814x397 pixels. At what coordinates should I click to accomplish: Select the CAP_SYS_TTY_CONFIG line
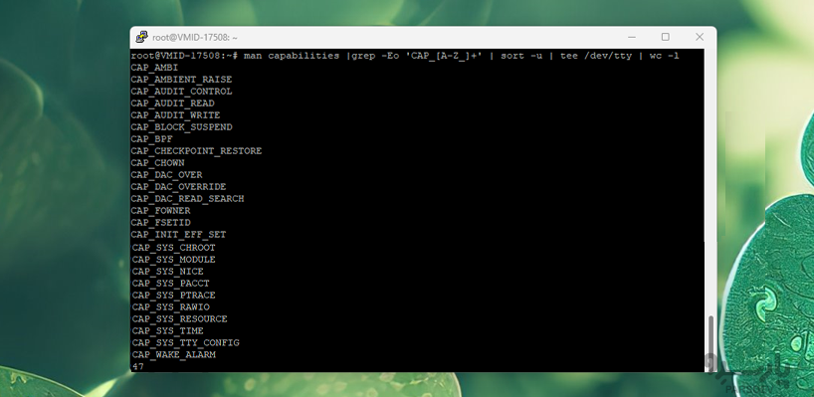[x=185, y=343]
